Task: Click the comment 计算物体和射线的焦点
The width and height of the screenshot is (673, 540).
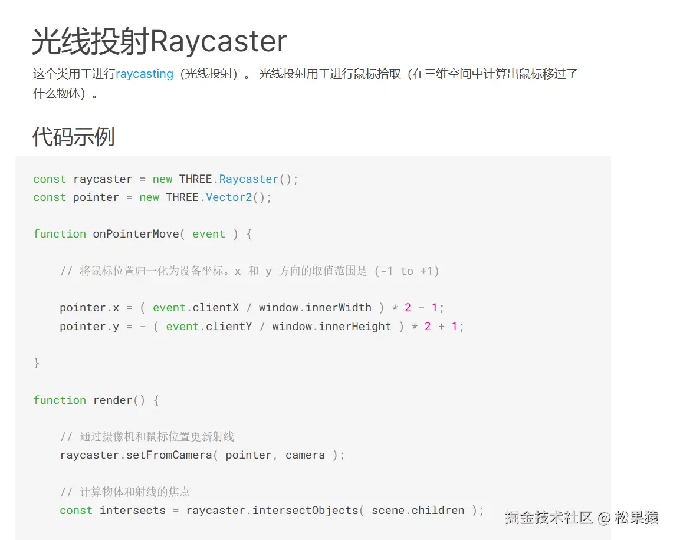Action: pyautogui.click(x=125, y=492)
